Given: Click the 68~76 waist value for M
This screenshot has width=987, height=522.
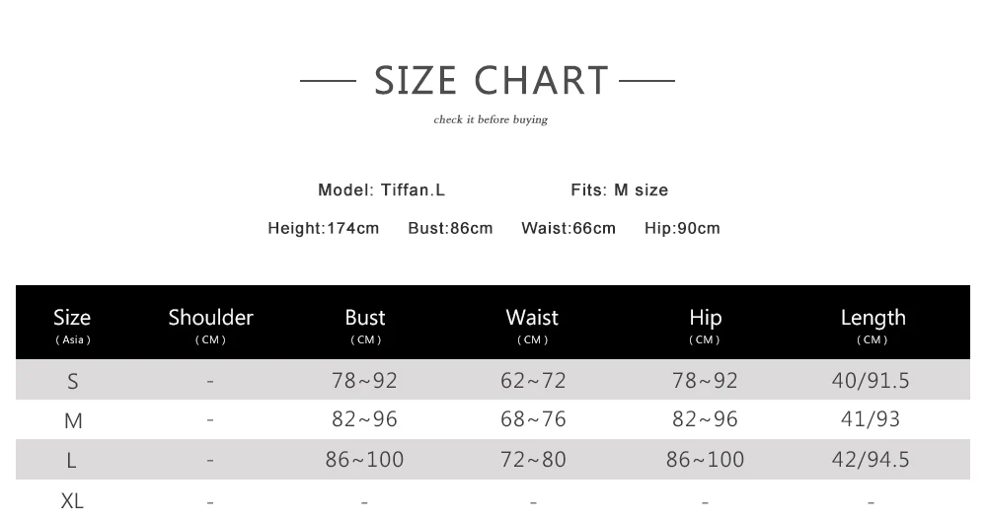Looking at the screenshot, I should point(533,419).
